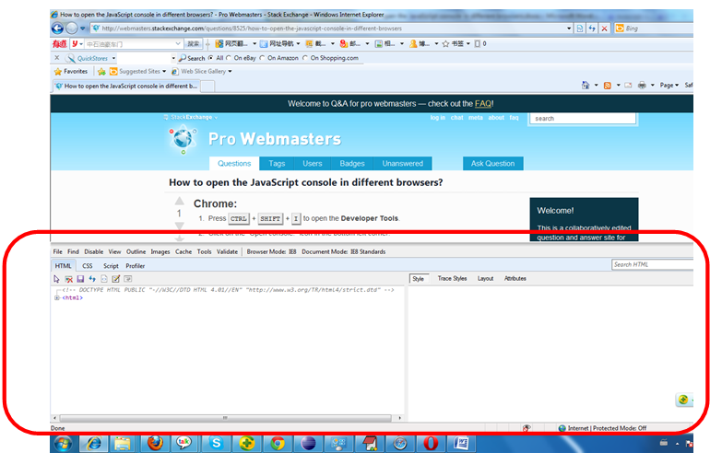Select the On Shopping.com radio button

pyautogui.click(x=305, y=58)
